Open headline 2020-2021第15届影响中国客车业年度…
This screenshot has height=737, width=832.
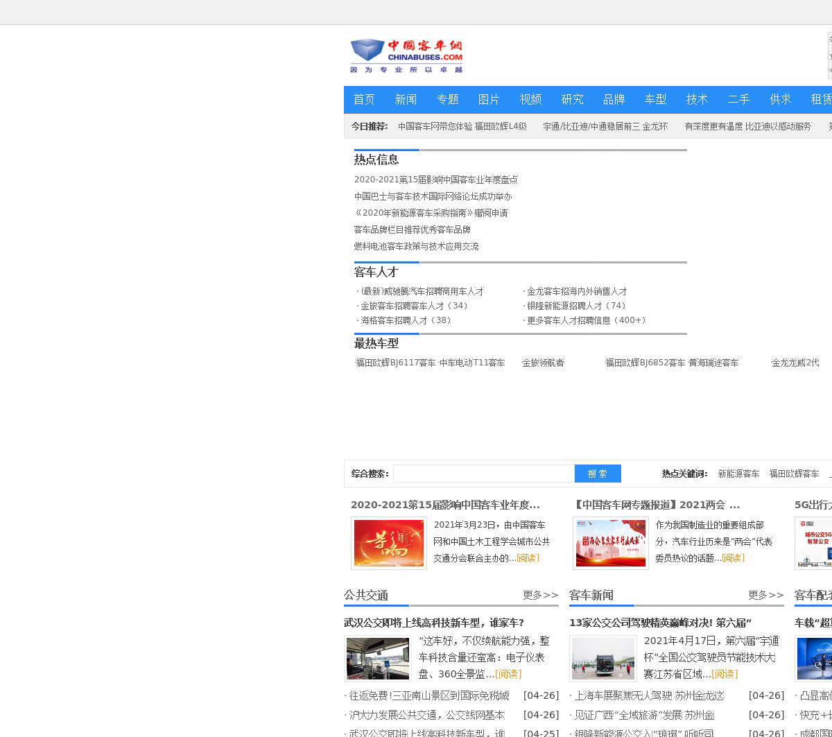coord(445,505)
